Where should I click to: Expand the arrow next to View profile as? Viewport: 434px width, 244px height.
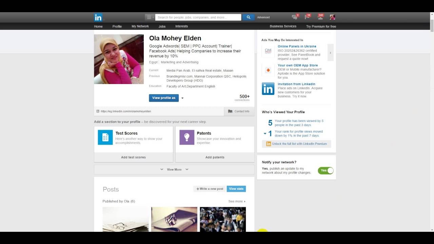[x=182, y=98]
